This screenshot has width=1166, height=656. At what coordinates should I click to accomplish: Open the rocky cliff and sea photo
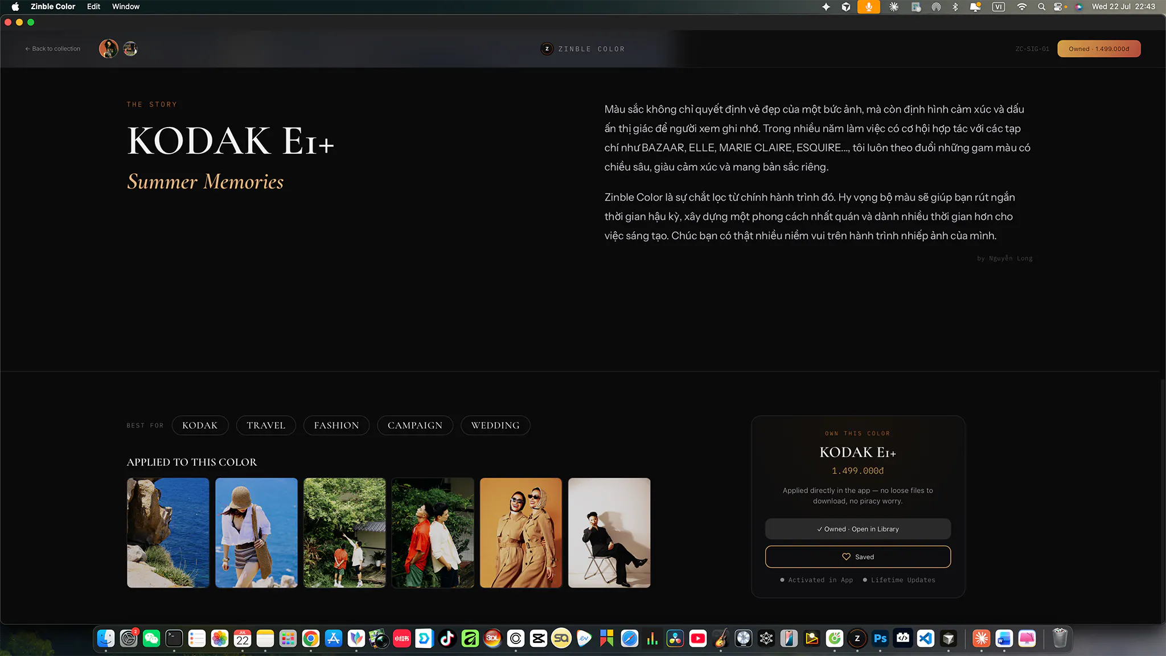pos(168,532)
